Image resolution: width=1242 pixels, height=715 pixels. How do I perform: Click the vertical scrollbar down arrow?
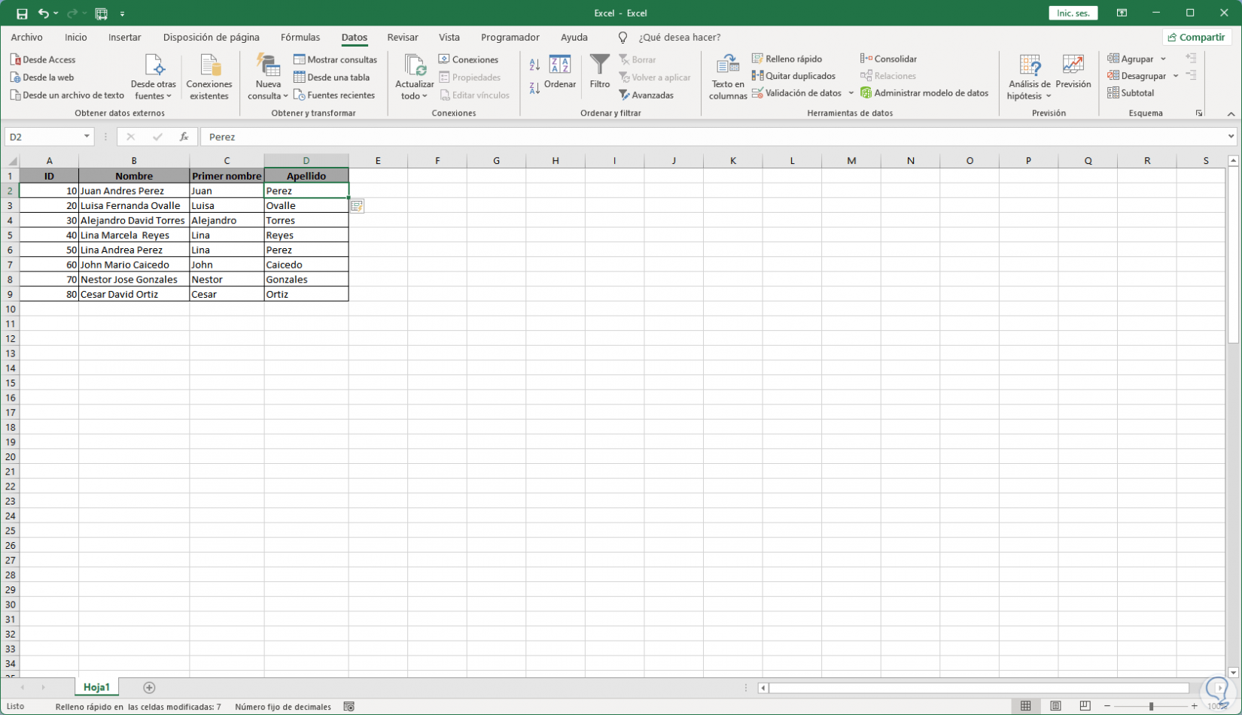(x=1233, y=673)
